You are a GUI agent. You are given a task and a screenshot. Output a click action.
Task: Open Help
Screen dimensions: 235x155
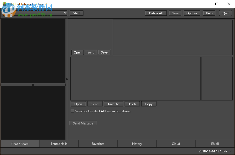[x=209, y=13]
